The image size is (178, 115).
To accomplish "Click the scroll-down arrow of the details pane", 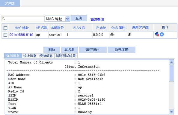I will (171, 112).
